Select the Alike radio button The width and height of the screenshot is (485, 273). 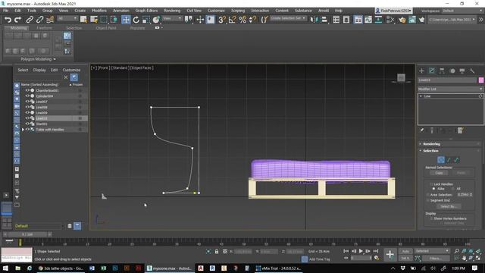[433, 189]
